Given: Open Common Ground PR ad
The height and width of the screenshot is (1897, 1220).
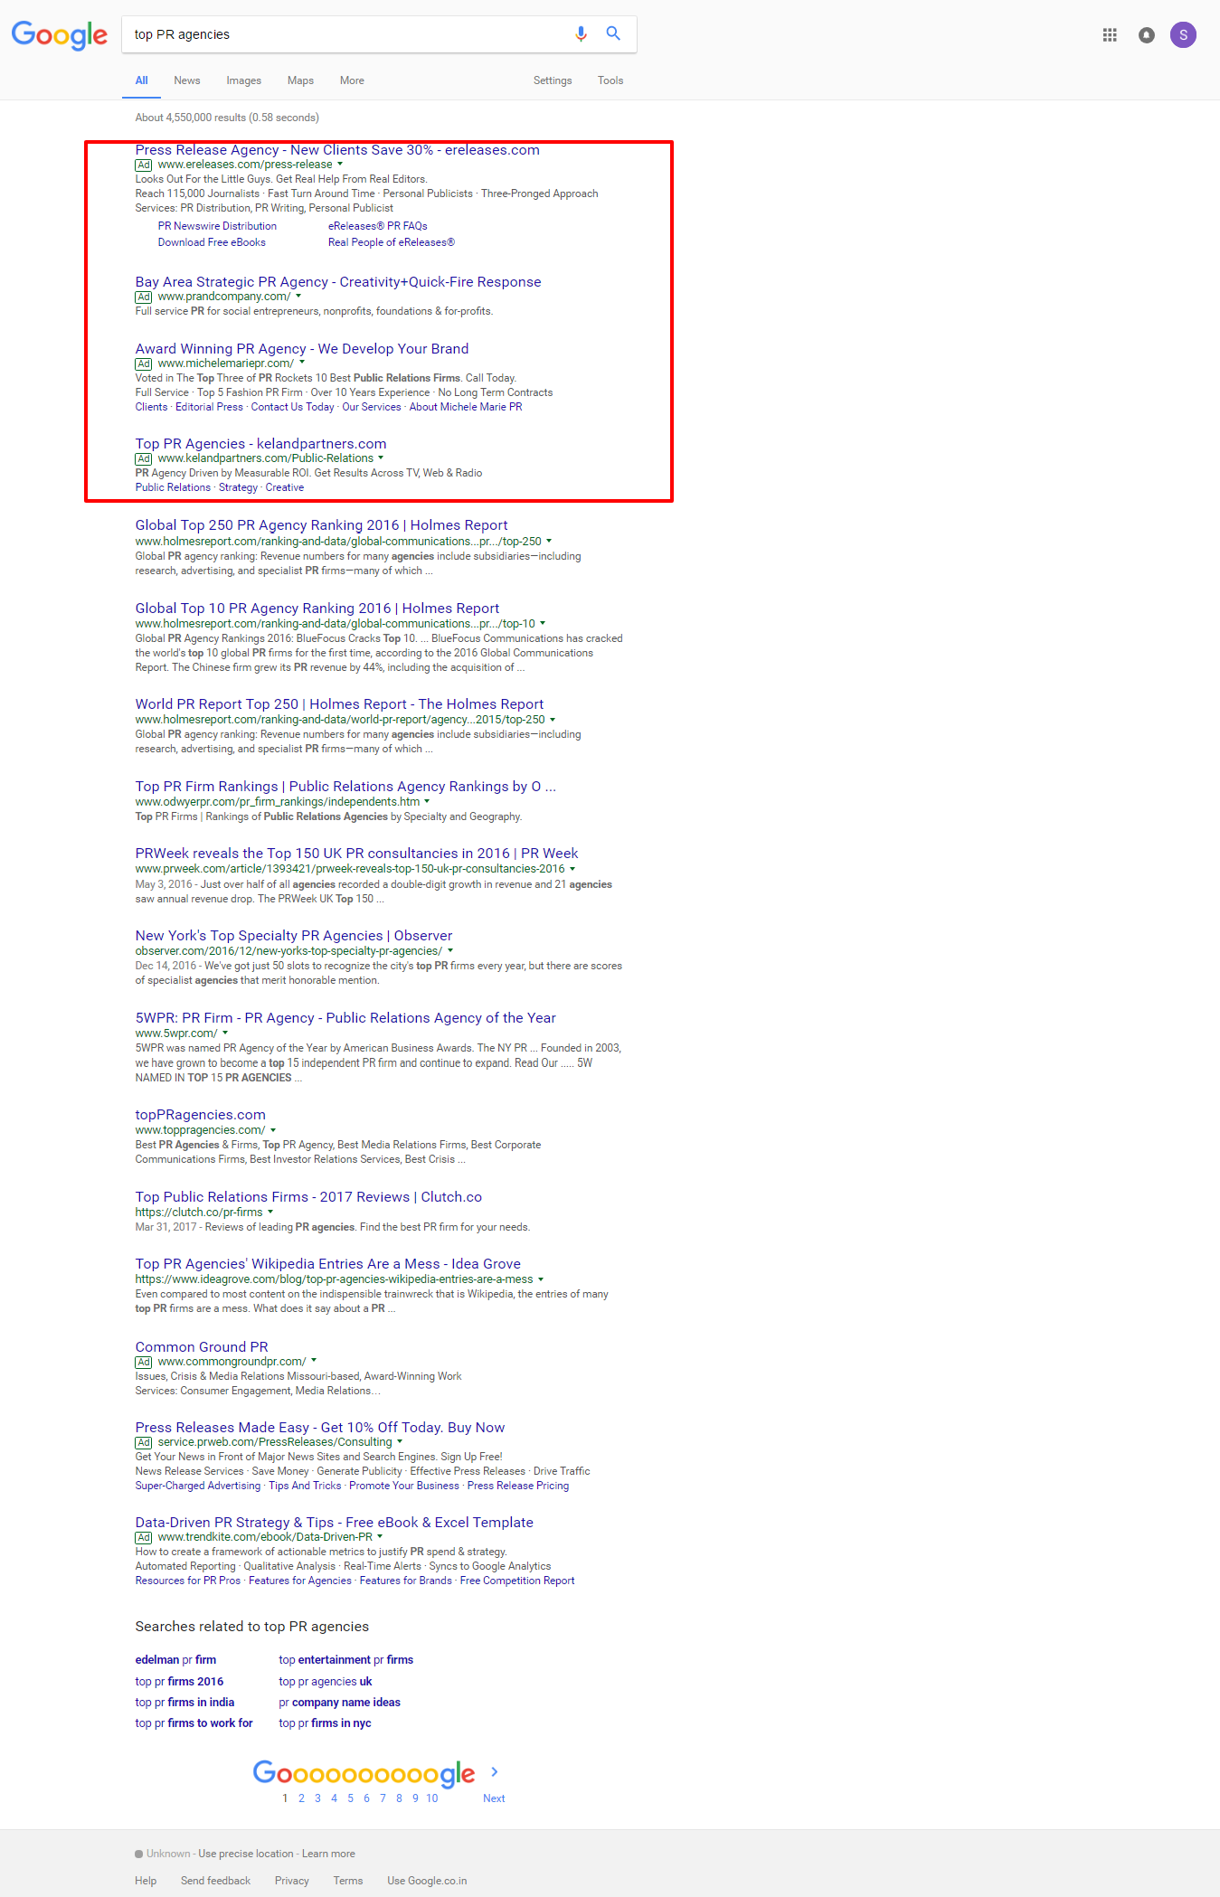Looking at the screenshot, I should (x=202, y=1347).
